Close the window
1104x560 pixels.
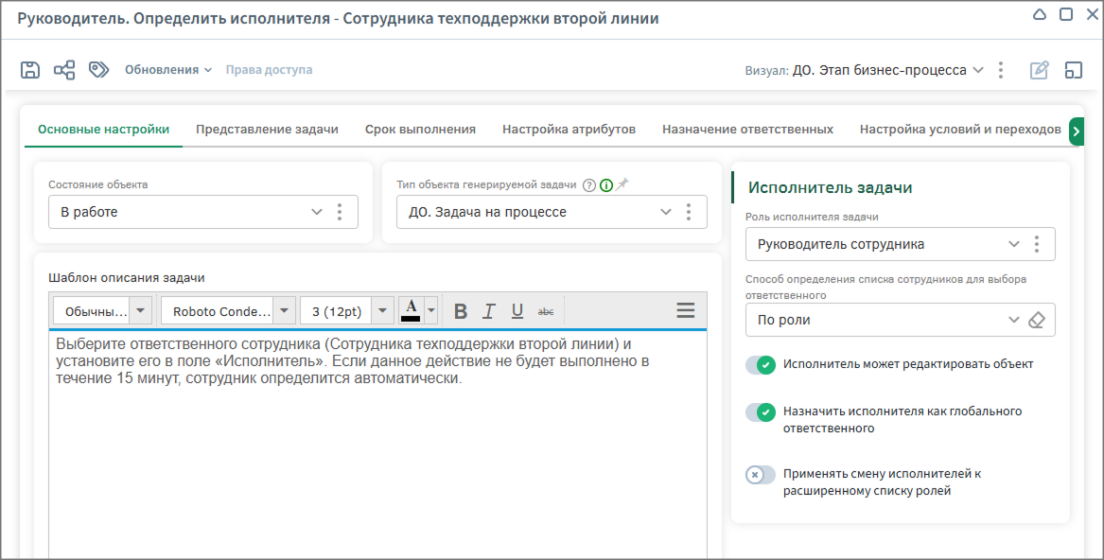[1092, 14]
